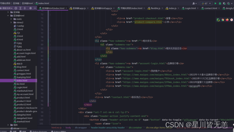Viewport: 234px width, 132px height.
Task: Click the editor horizontal scrollbar
Action: [70, 124]
